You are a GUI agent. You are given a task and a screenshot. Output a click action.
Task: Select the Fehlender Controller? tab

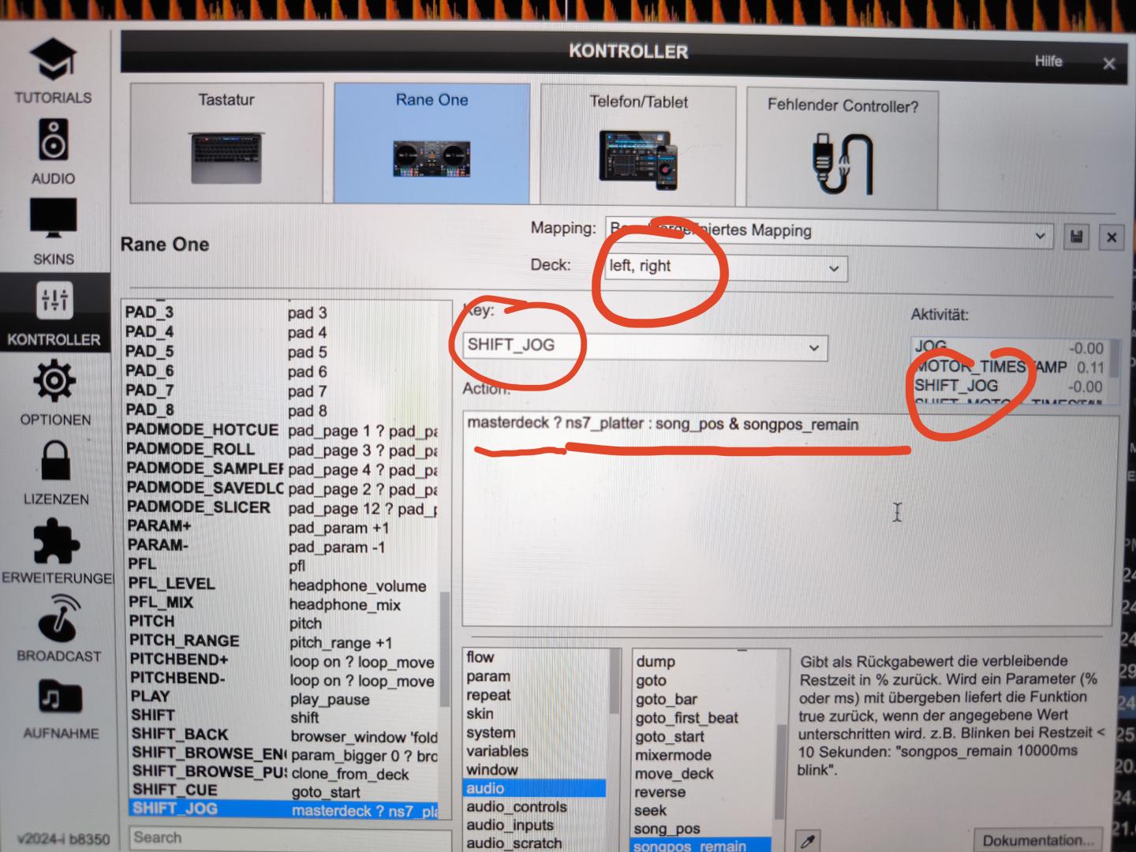(843, 148)
